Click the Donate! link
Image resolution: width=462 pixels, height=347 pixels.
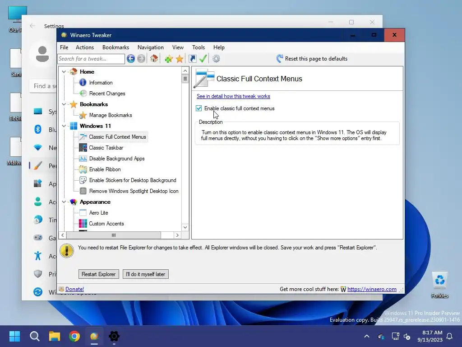click(x=74, y=289)
